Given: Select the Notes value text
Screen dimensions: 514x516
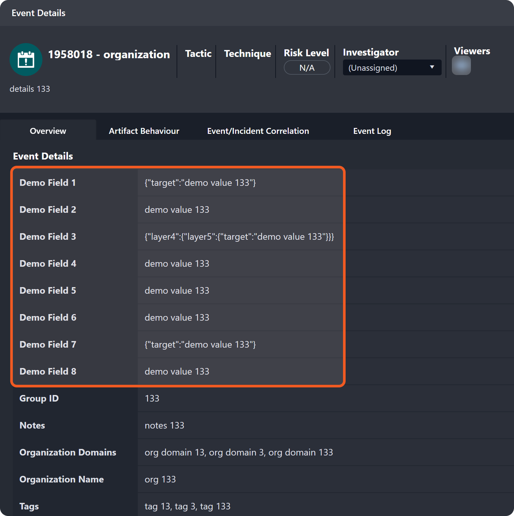Looking at the screenshot, I should pos(164,426).
